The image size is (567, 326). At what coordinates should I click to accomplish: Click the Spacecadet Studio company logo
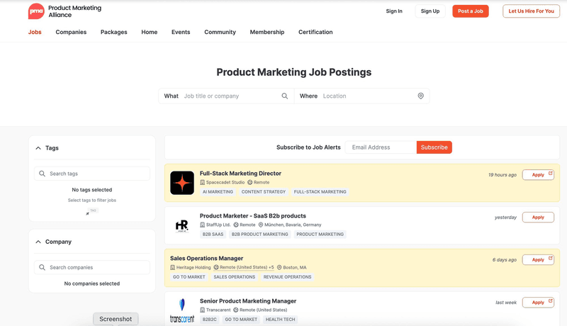click(182, 183)
